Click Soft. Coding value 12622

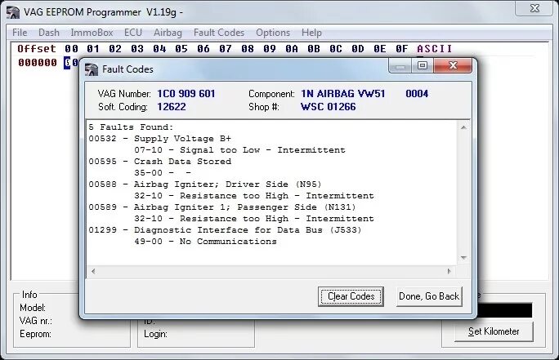pyautogui.click(x=172, y=107)
